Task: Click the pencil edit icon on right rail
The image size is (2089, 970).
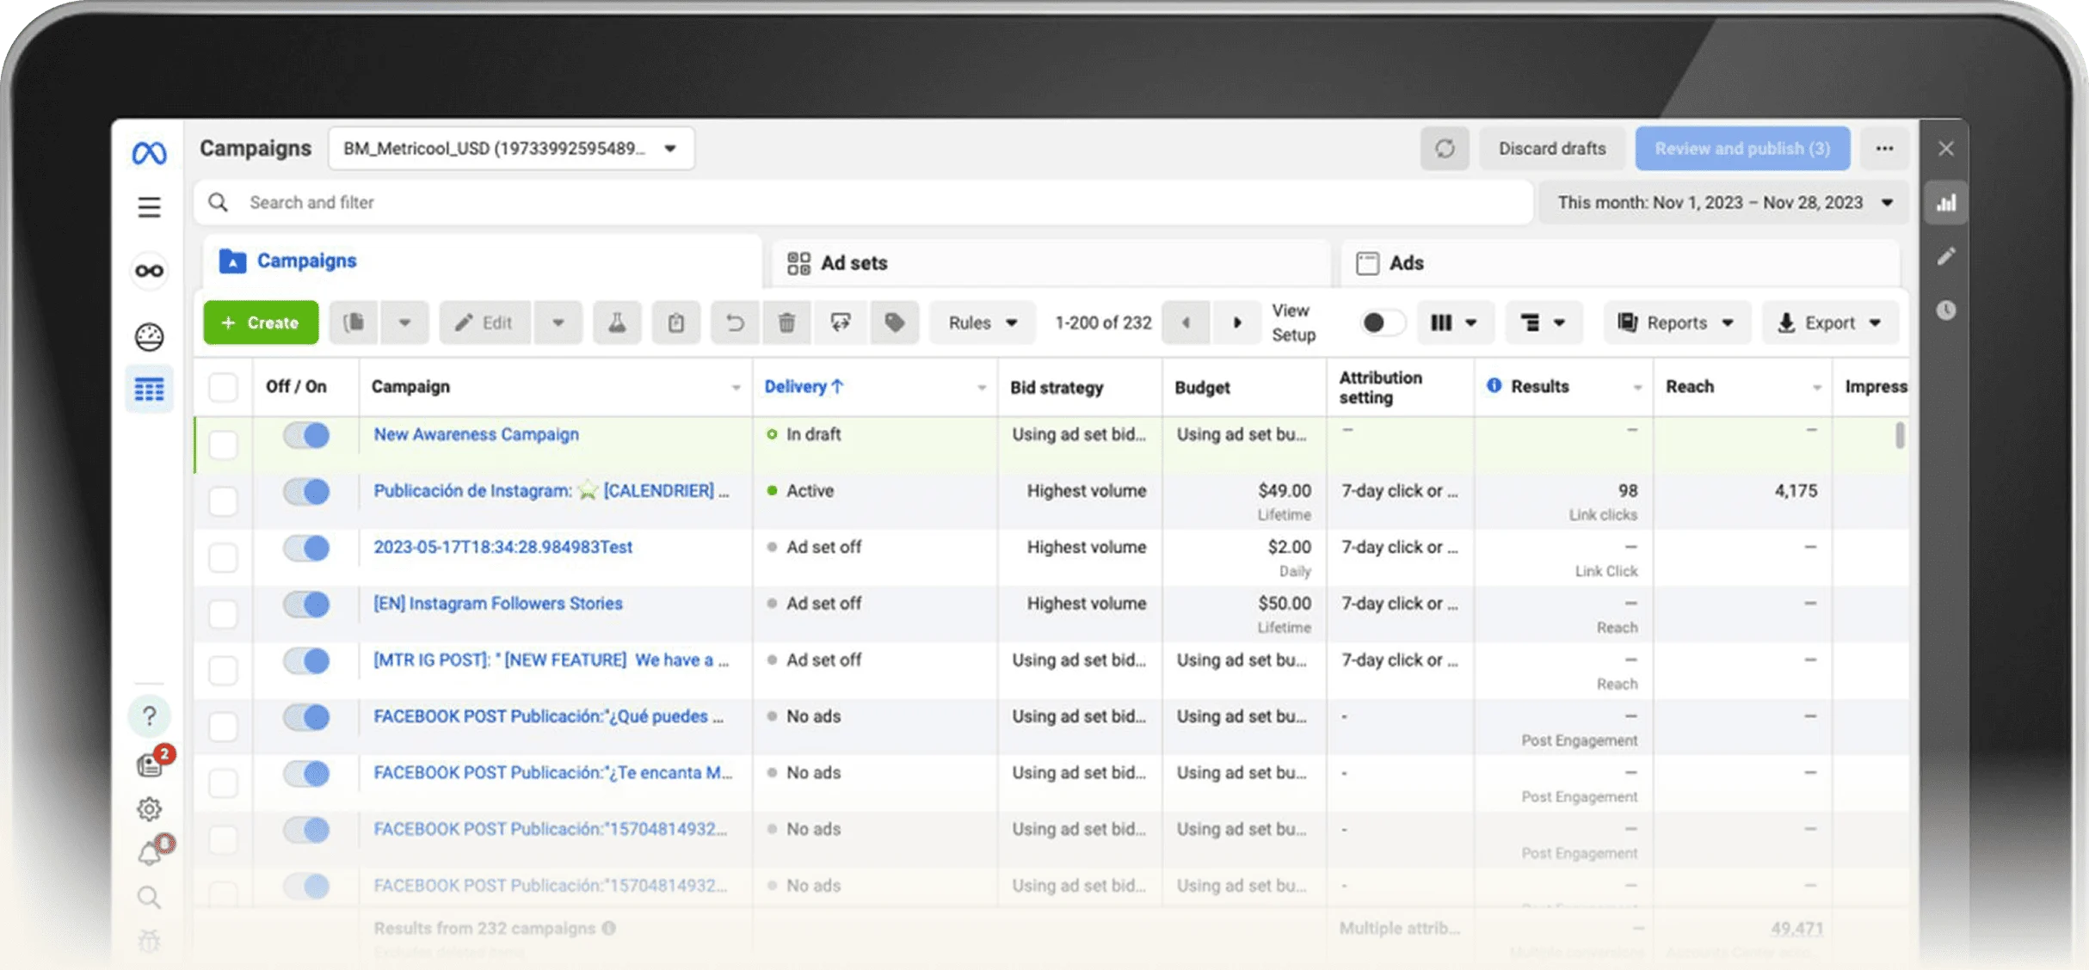Action: [1946, 256]
